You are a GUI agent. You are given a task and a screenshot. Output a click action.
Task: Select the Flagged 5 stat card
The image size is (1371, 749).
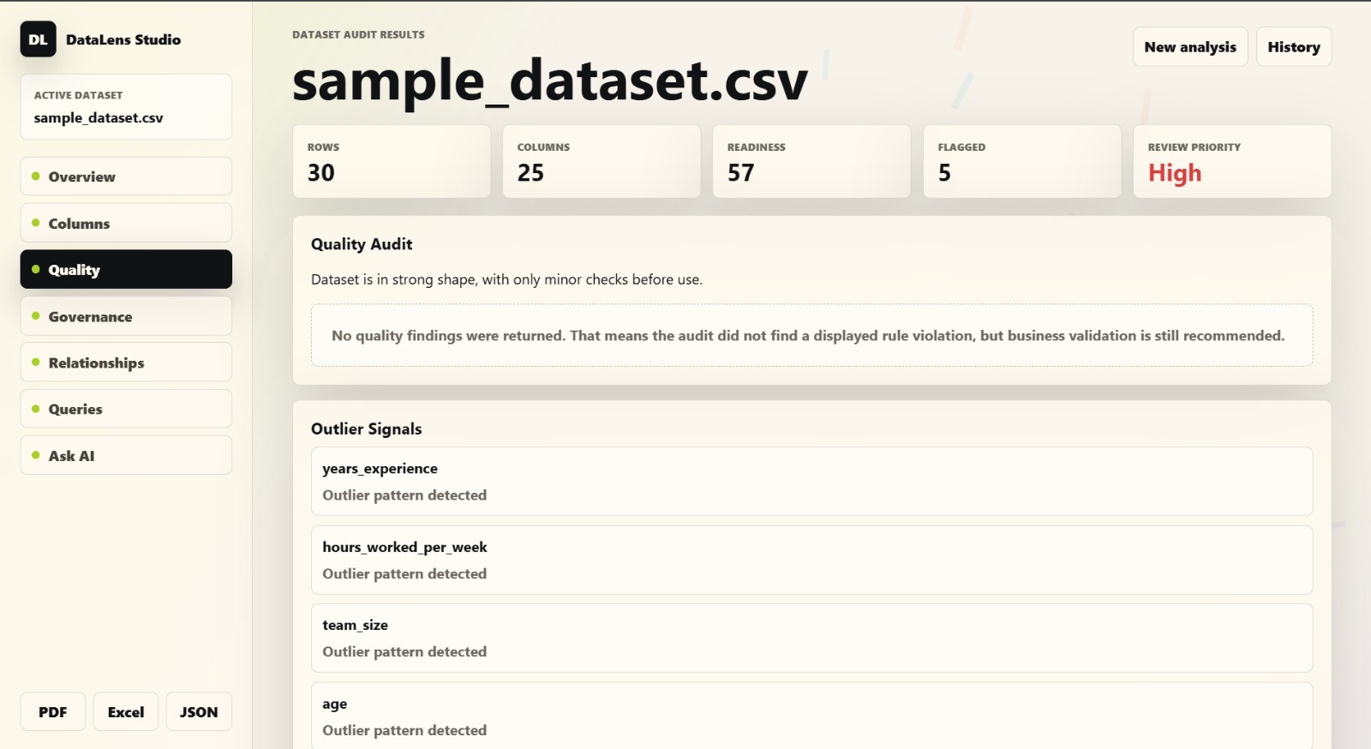click(1022, 161)
